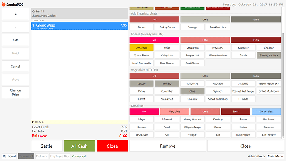Deselect the Lettuce vegetable modifier

141,83
